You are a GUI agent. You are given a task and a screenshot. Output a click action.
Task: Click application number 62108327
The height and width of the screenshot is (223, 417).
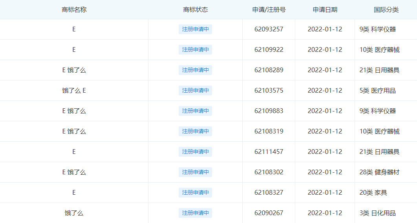point(269,193)
